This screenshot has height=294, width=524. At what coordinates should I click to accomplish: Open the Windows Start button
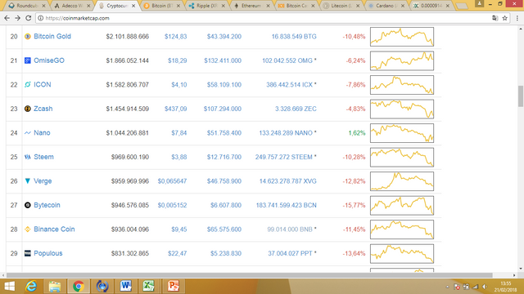click(9, 286)
